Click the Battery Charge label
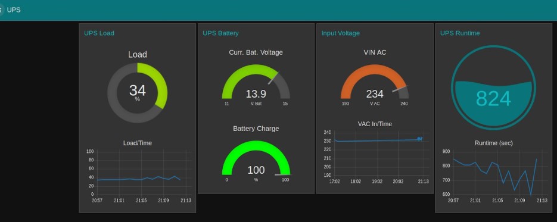The image size is (557, 222). 256,129
